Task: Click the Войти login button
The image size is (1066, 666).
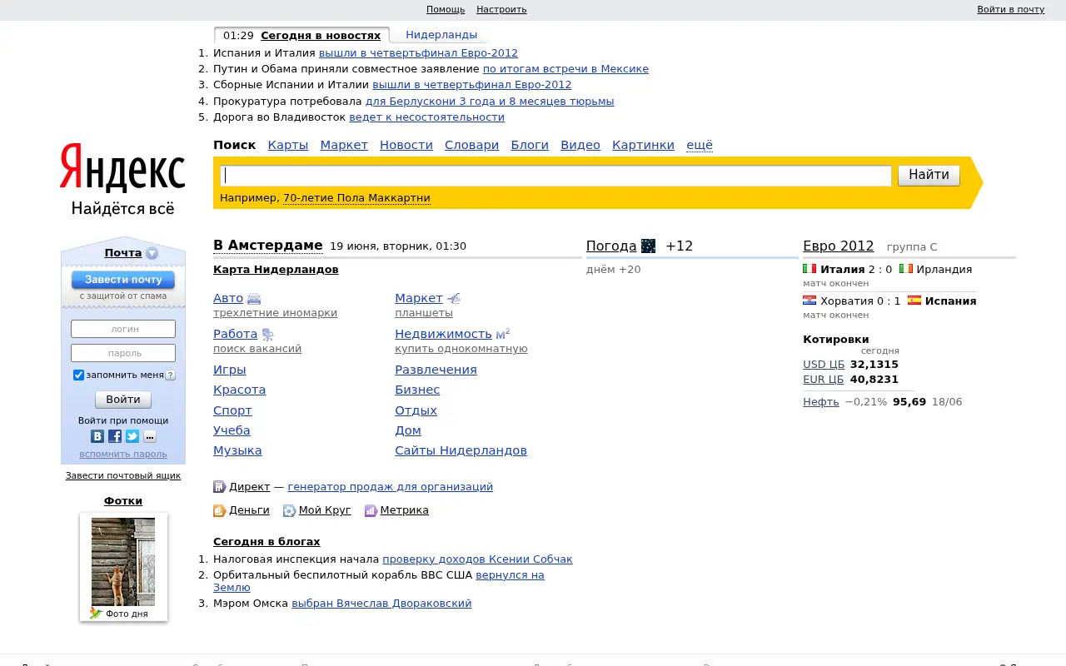Action: (x=123, y=400)
